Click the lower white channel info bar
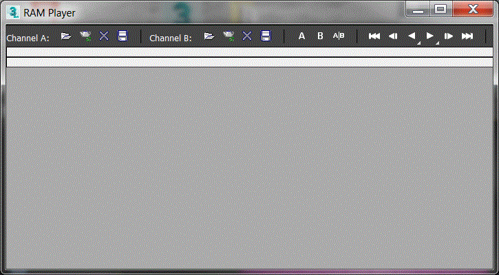This screenshot has height=275, width=499. 250,63
